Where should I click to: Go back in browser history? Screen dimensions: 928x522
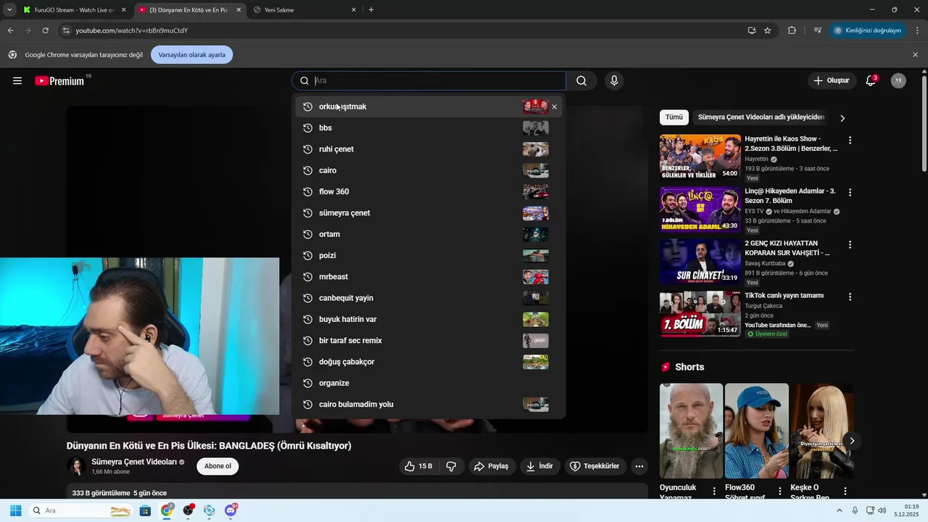click(x=10, y=30)
